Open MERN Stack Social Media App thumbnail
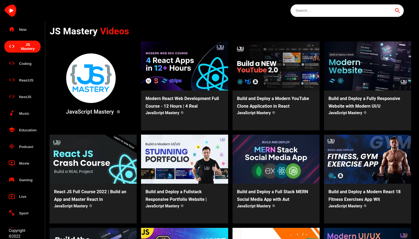 coord(276,159)
